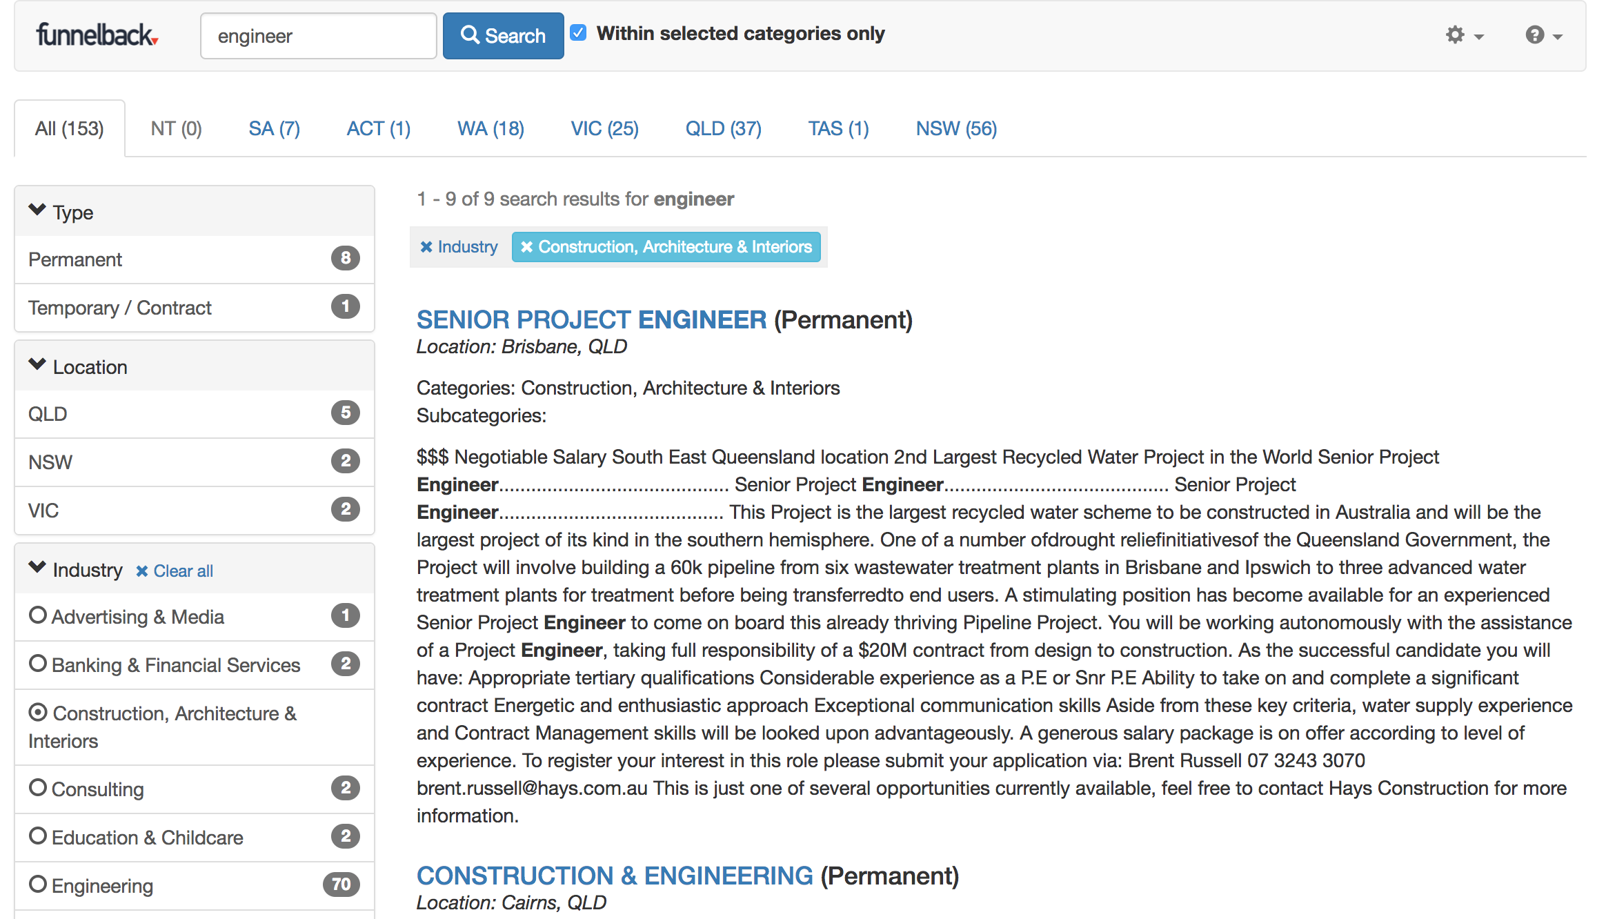Image resolution: width=1606 pixels, height=919 pixels.
Task: Click the Permanent count badge 8
Action: point(346,259)
